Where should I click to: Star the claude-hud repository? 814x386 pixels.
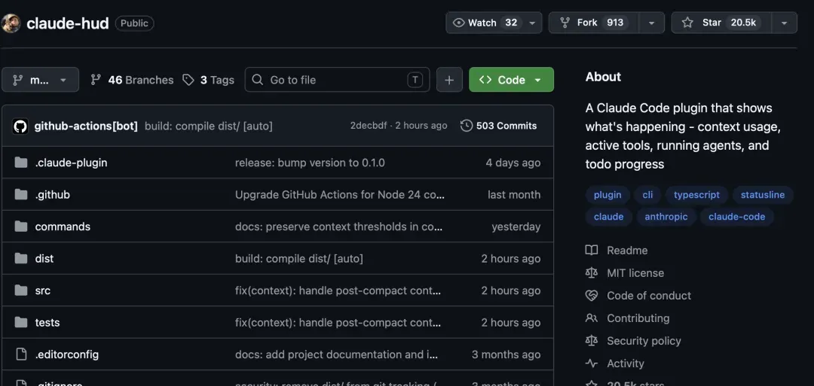pos(721,23)
